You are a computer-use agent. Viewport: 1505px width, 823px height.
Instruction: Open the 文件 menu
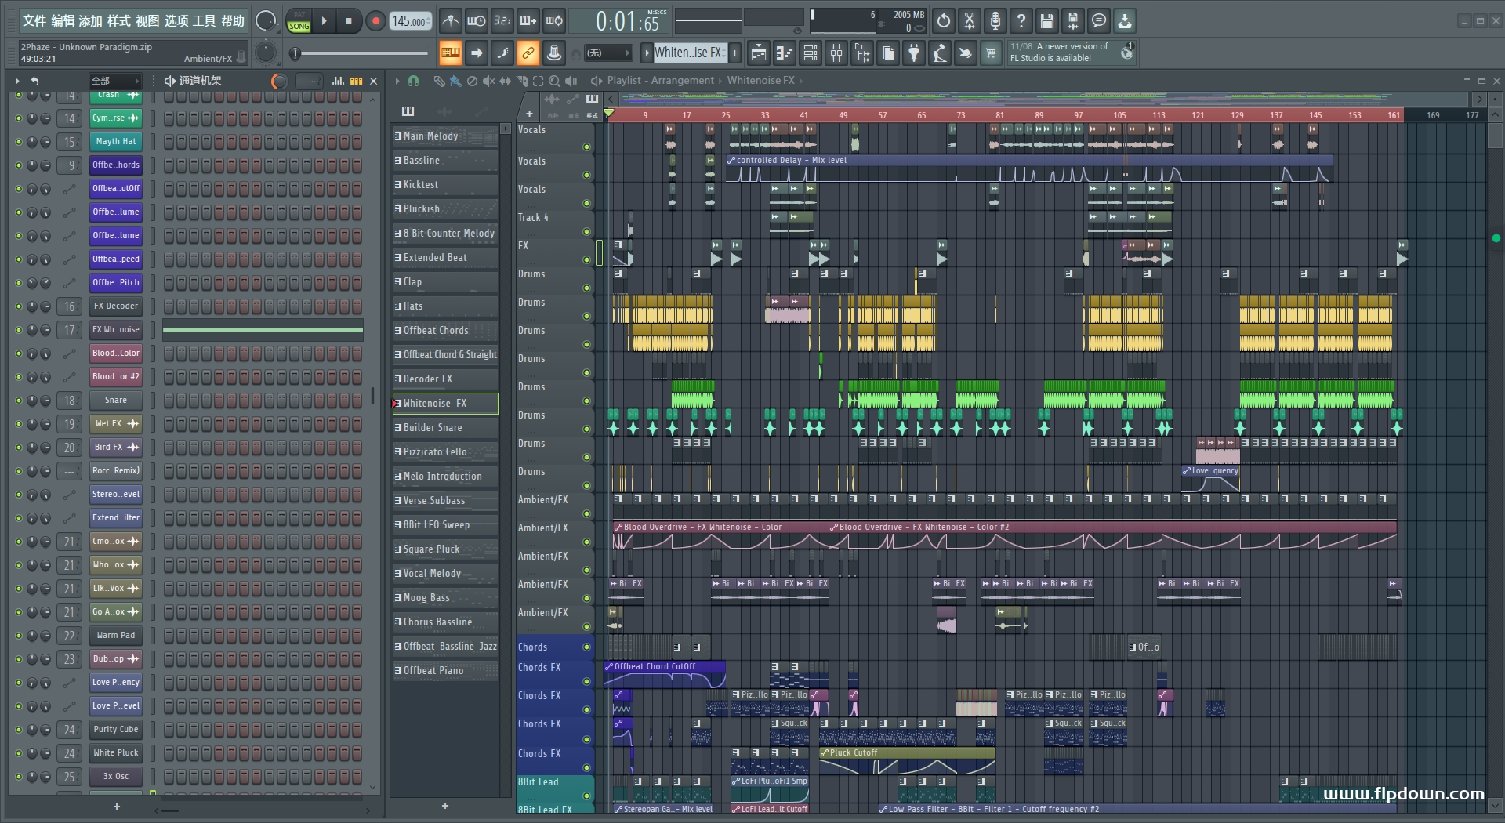[x=34, y=20]
